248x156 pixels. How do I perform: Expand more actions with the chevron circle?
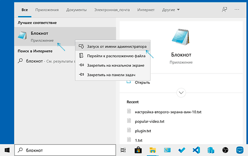coord(181,93)
